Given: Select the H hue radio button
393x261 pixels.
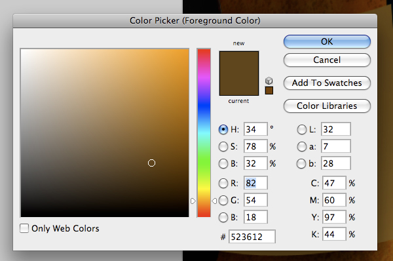Looking at the screenshot, I should click(223, 129).
